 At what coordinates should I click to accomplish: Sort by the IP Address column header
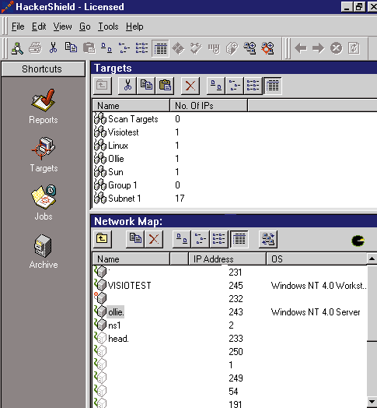tap(227, 259)
